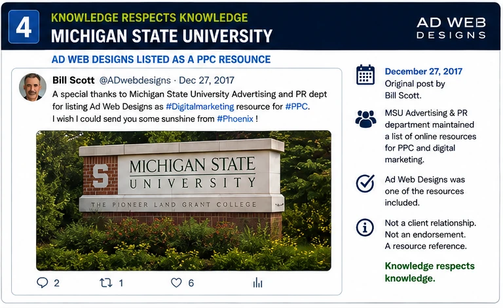
Task: Click the retweet count '1'
Action: click(x=121, y=283)
